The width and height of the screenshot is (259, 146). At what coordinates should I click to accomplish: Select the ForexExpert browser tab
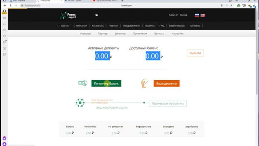49,1
